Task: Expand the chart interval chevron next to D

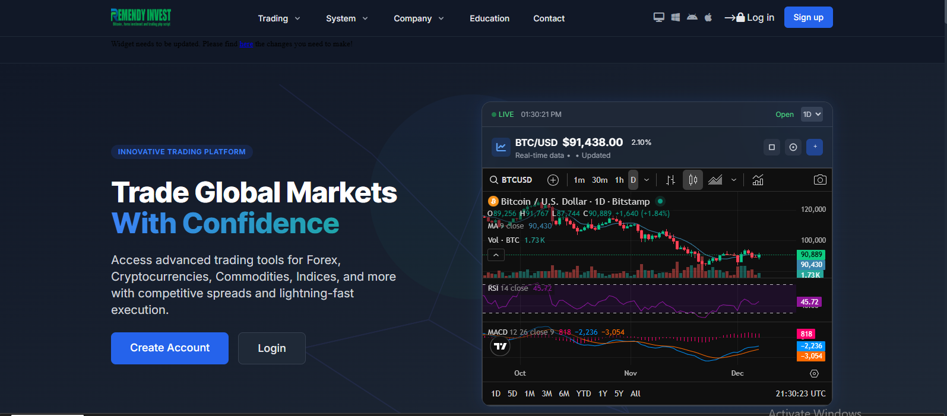Action: (x=647, y=180)
